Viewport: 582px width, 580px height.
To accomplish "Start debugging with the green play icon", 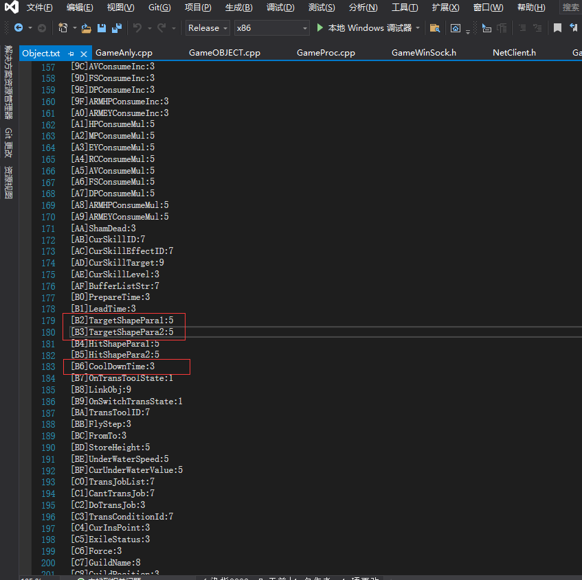I will pyautogui.click(x=320, y=28).
